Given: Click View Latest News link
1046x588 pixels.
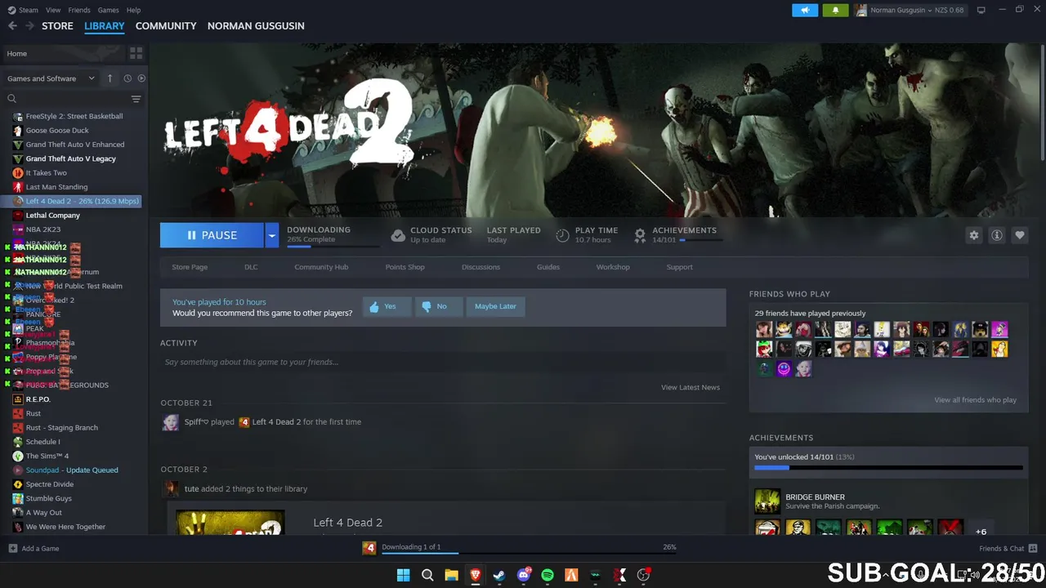Looking at the screenshot, I should coord(691,387).
